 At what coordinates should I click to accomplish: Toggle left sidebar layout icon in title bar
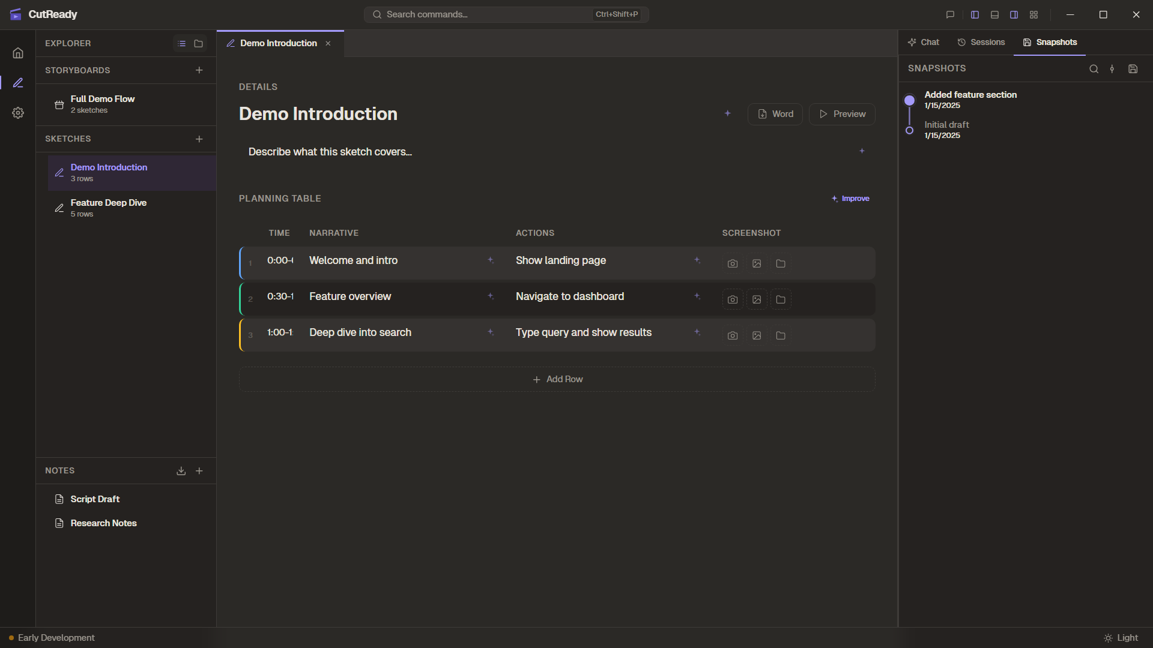tap(975, 14)
